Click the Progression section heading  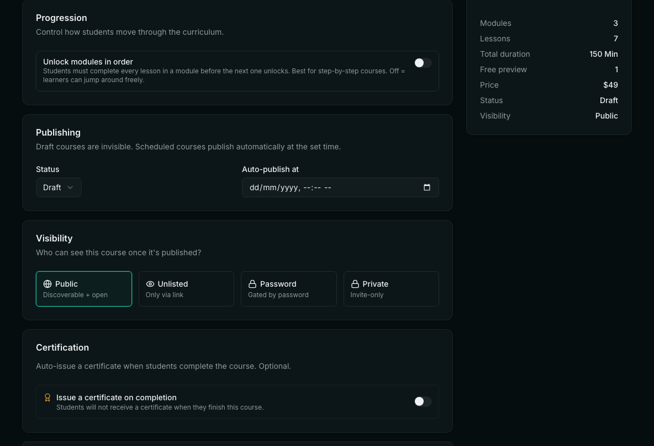coord(61,18)
